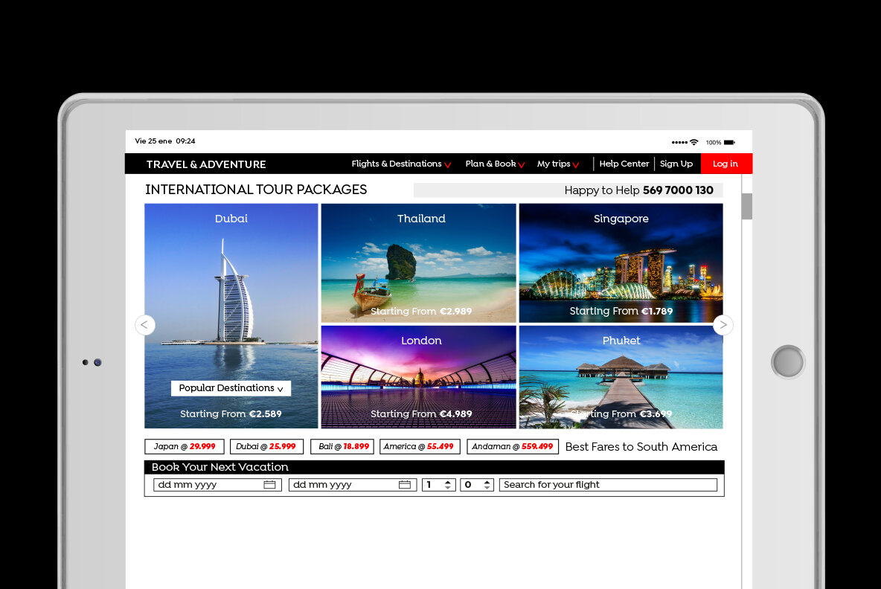Go to Sign Up
The height and width of the screenshot is (589, 881).
tap(676, 164)
